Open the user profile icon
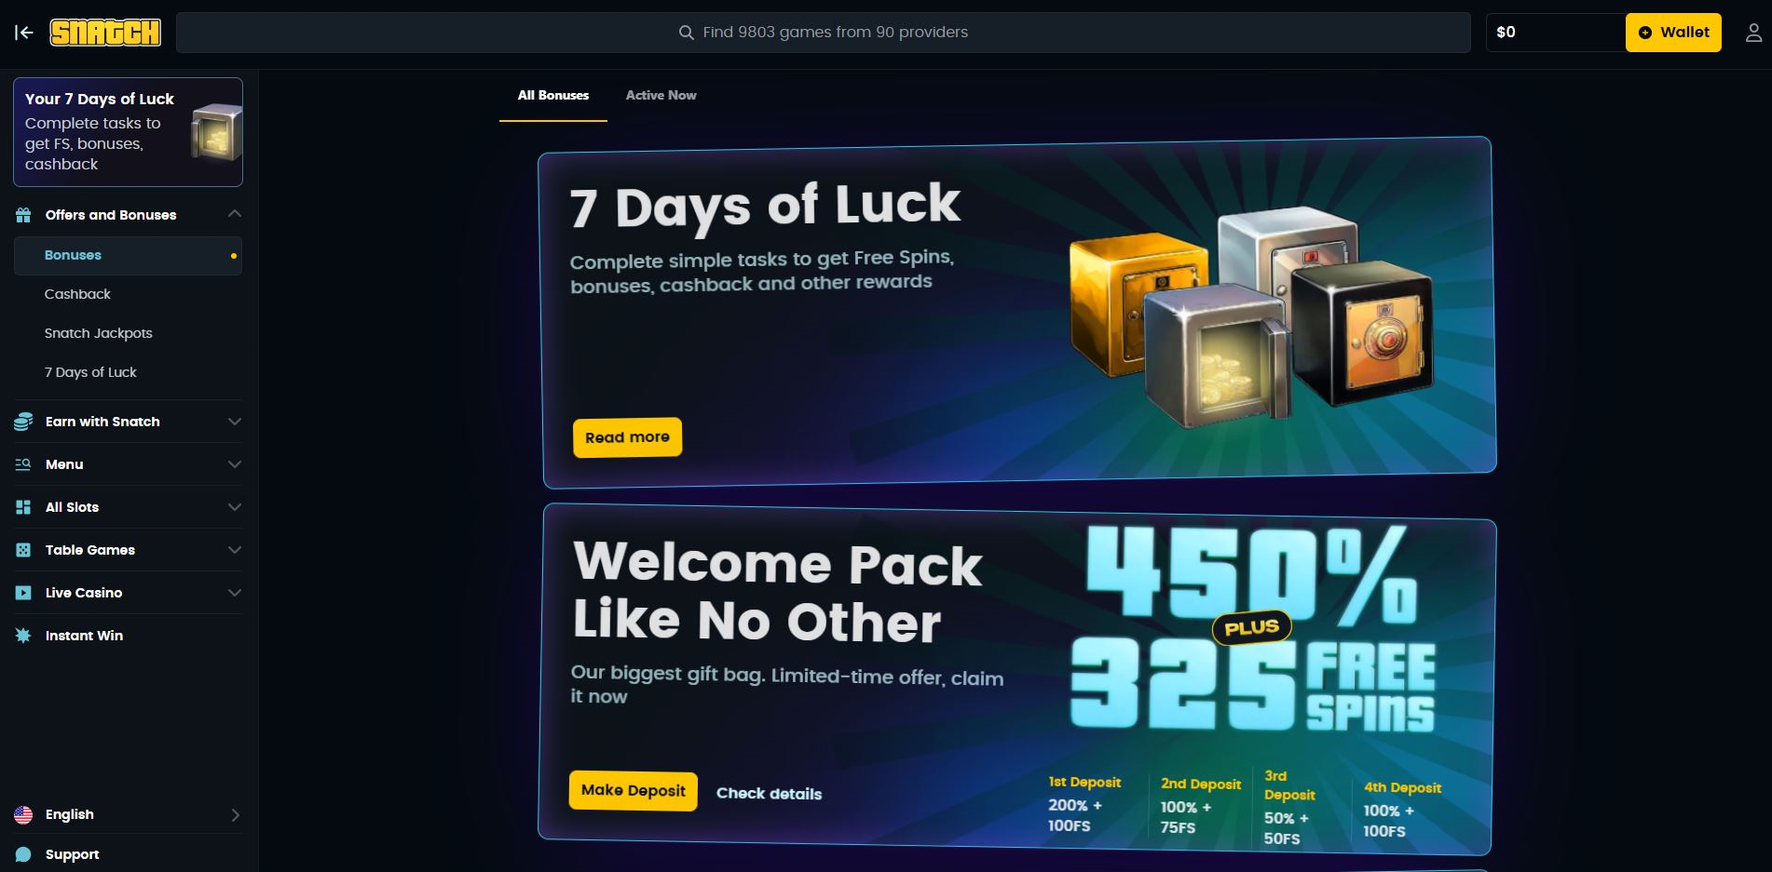Screen dimensions: 1772x872 point(1753,33)
